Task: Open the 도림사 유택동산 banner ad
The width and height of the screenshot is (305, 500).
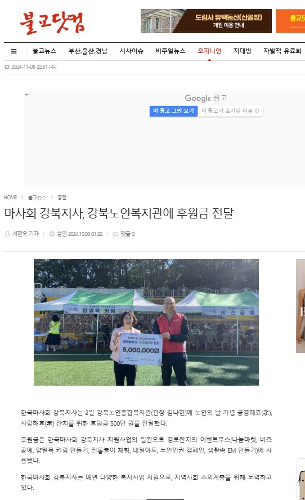Action: click(x=206, y=21)
